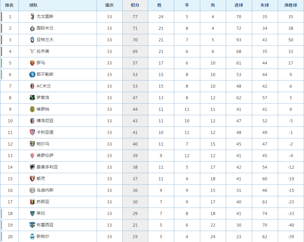Open the 博洛尼亚 team name link
The height and width of the screenshot is (242, 304).
[x=45, y=121]
